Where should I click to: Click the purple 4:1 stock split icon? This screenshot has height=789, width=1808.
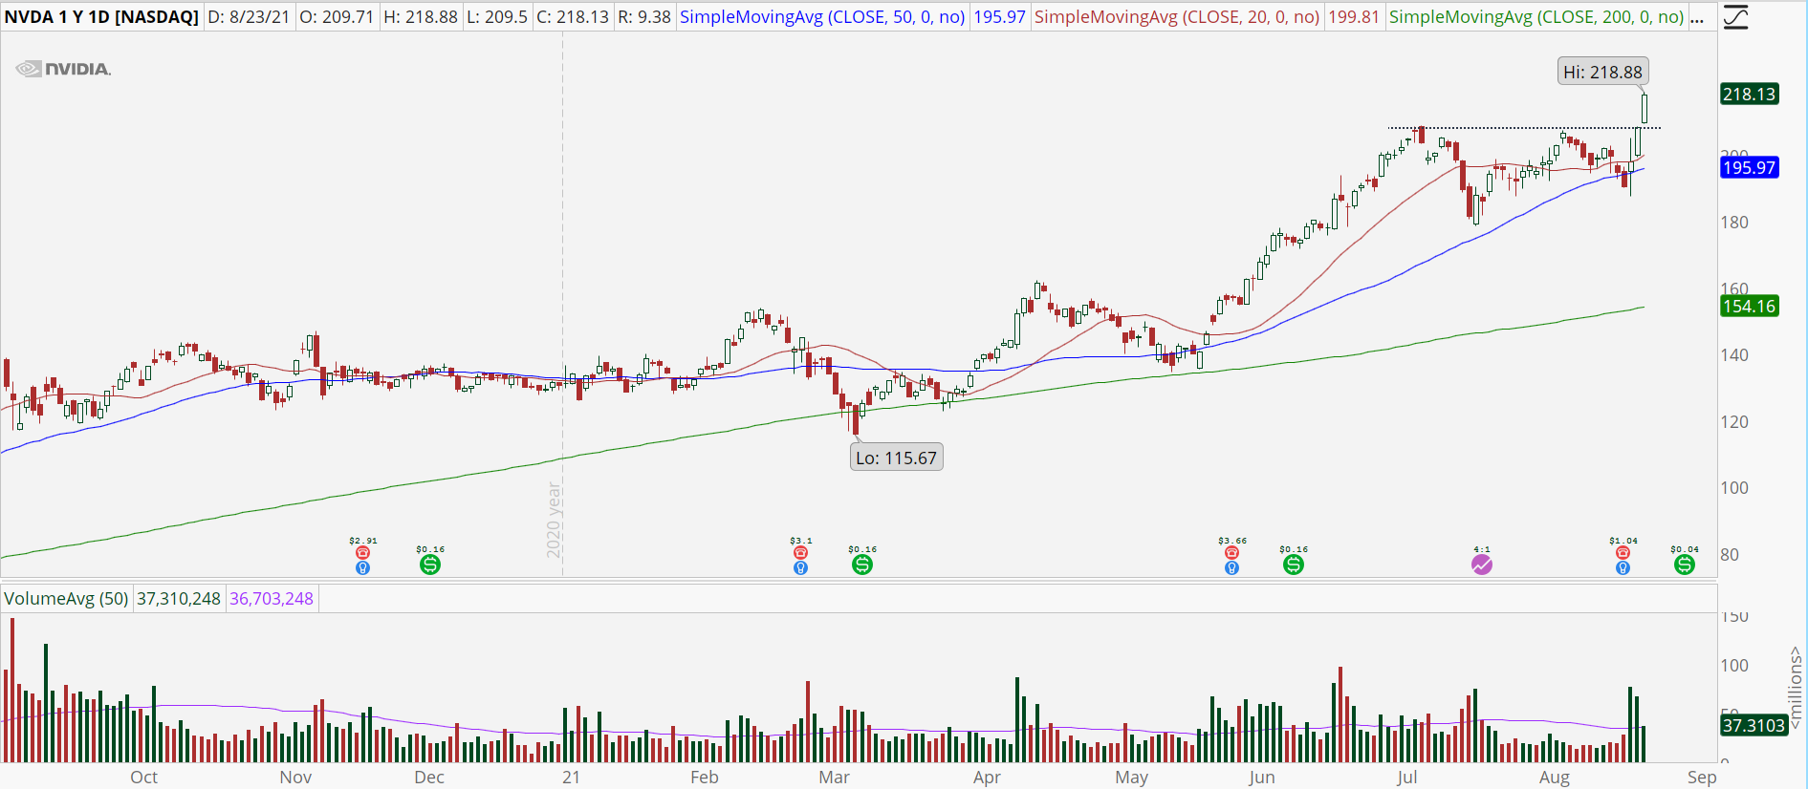coord(1482,565)
